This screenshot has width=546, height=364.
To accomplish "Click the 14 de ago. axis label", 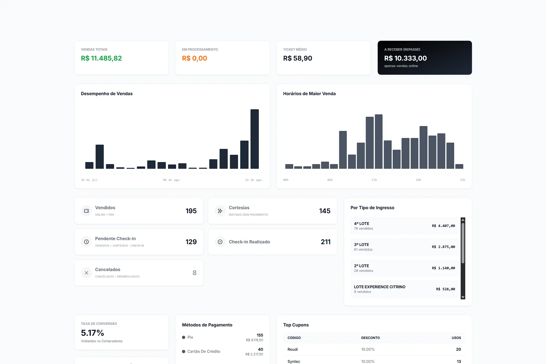I will tap(254, 180).
